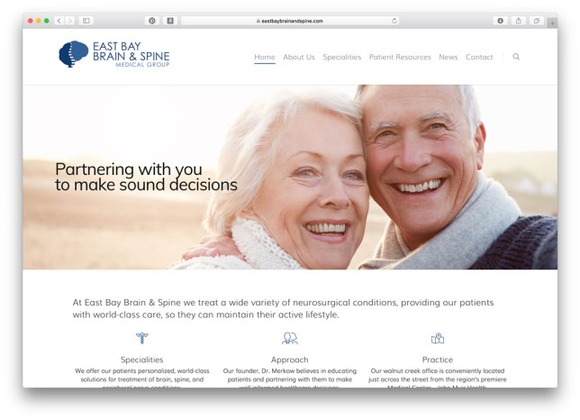580x420 pixels.
Task: Click the Share icon in toolbar
Action: pos(518,21)
